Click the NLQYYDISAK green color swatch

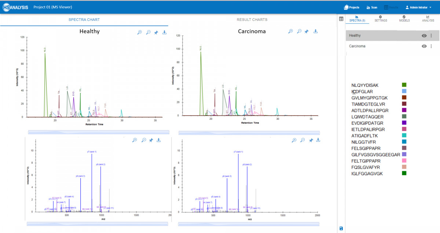[404, 85]
